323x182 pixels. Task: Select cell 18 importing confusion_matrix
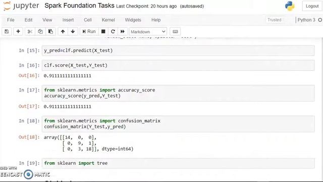tap(178, 124)
